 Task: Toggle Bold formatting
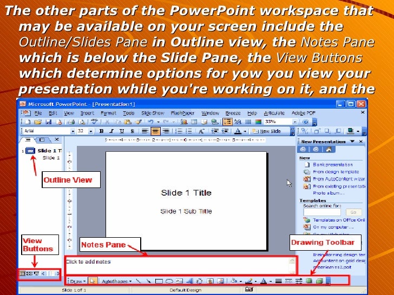click(102, 131)
